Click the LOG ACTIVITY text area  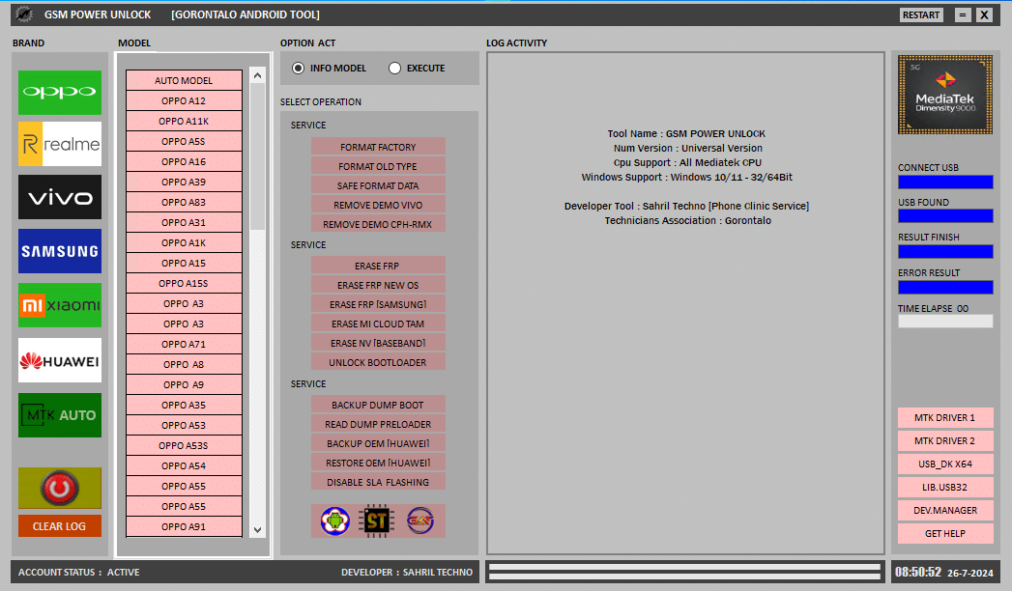(x=685, y=303)
